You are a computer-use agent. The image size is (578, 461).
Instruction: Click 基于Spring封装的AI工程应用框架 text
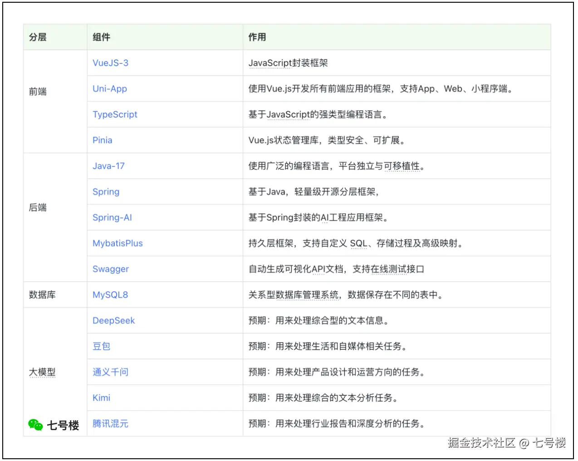click(318, 218)
